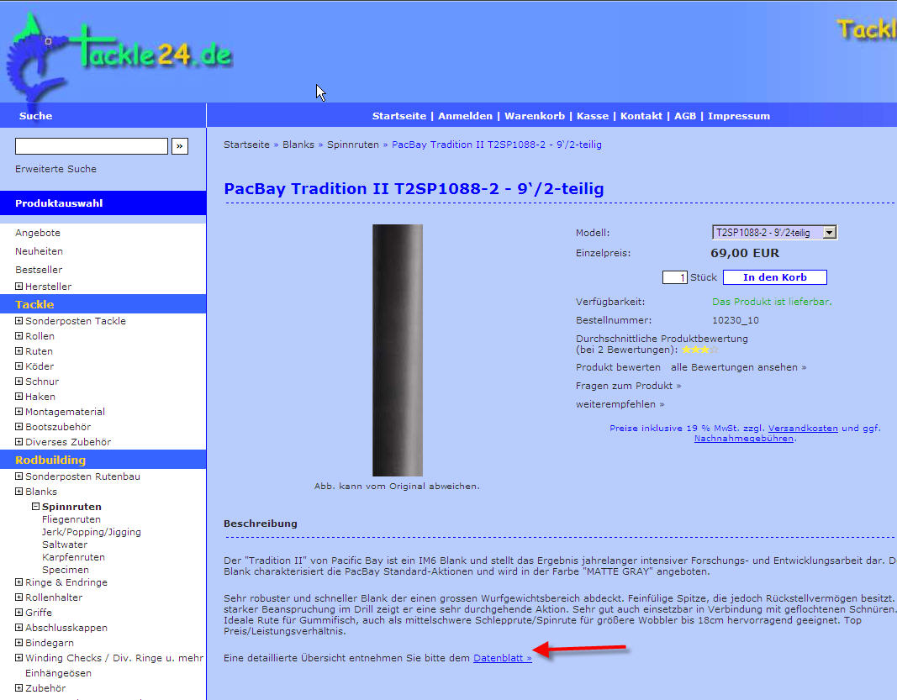
Task: Click the blank product image thumbnail
Action: [x=398, y=350]
